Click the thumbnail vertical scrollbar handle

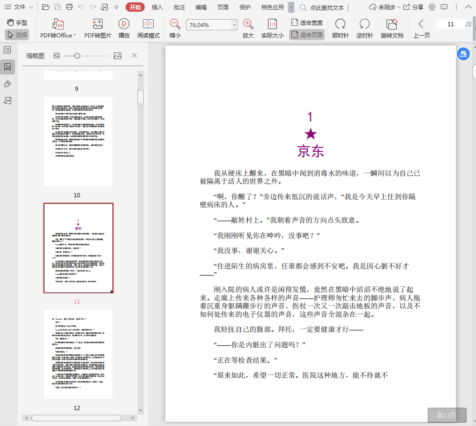[140, 97]
